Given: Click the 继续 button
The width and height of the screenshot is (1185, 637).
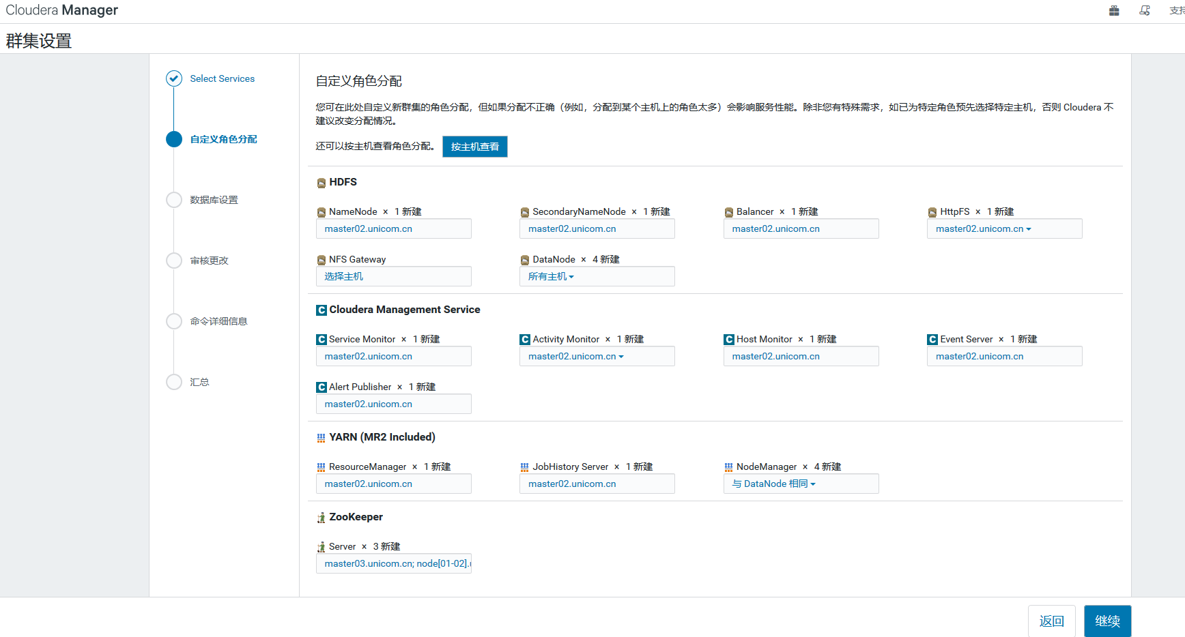Looking at the screenshot, I should [1107, 621].
